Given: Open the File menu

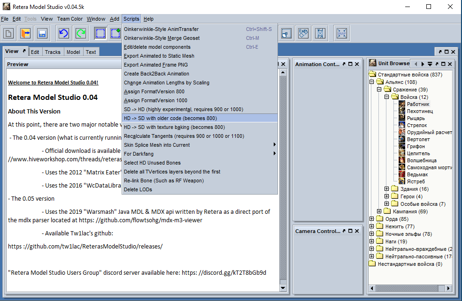Looking at the screenshot, I should tap(5, 19).
